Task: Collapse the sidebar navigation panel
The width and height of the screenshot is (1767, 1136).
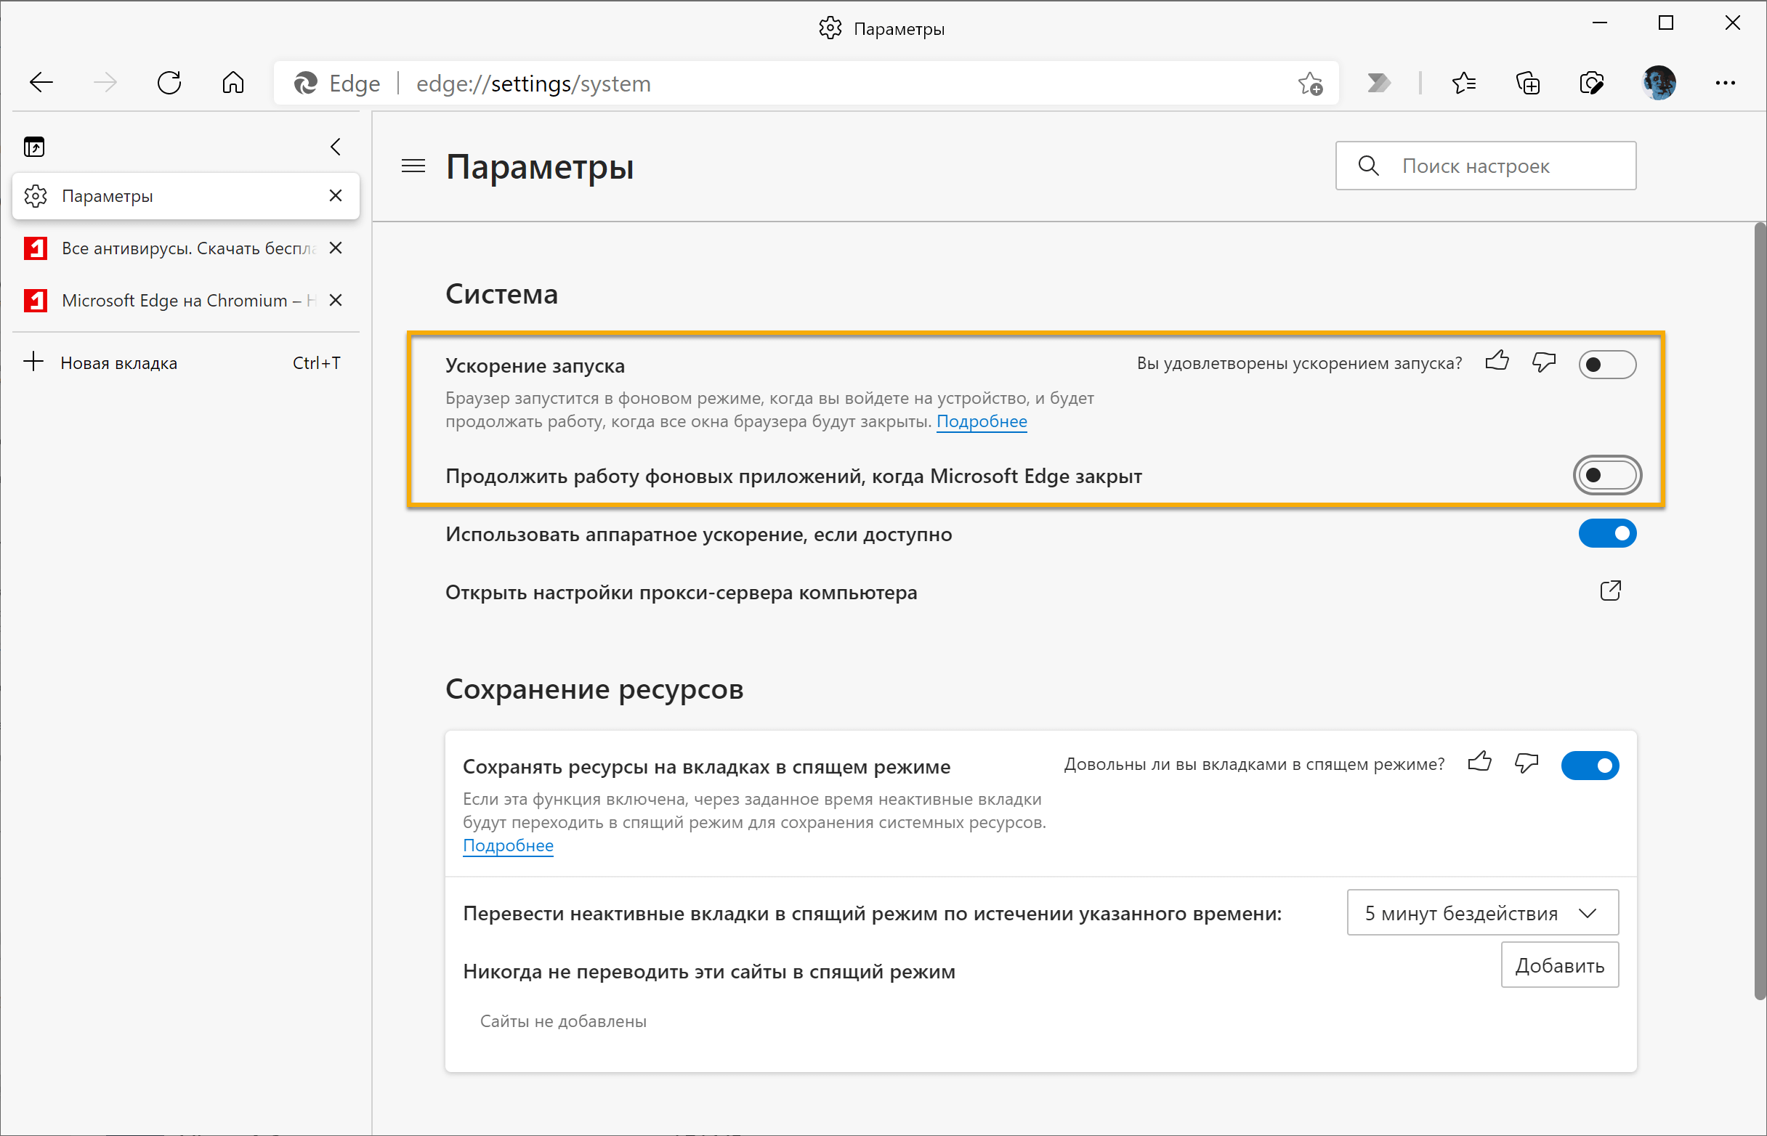Action: [x=333, y=145]
